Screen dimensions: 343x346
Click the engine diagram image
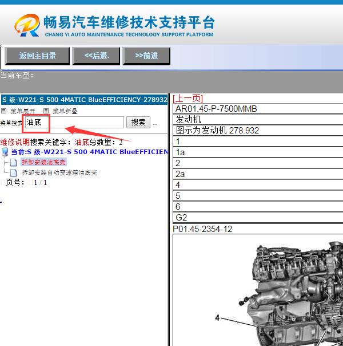[258, 290]
